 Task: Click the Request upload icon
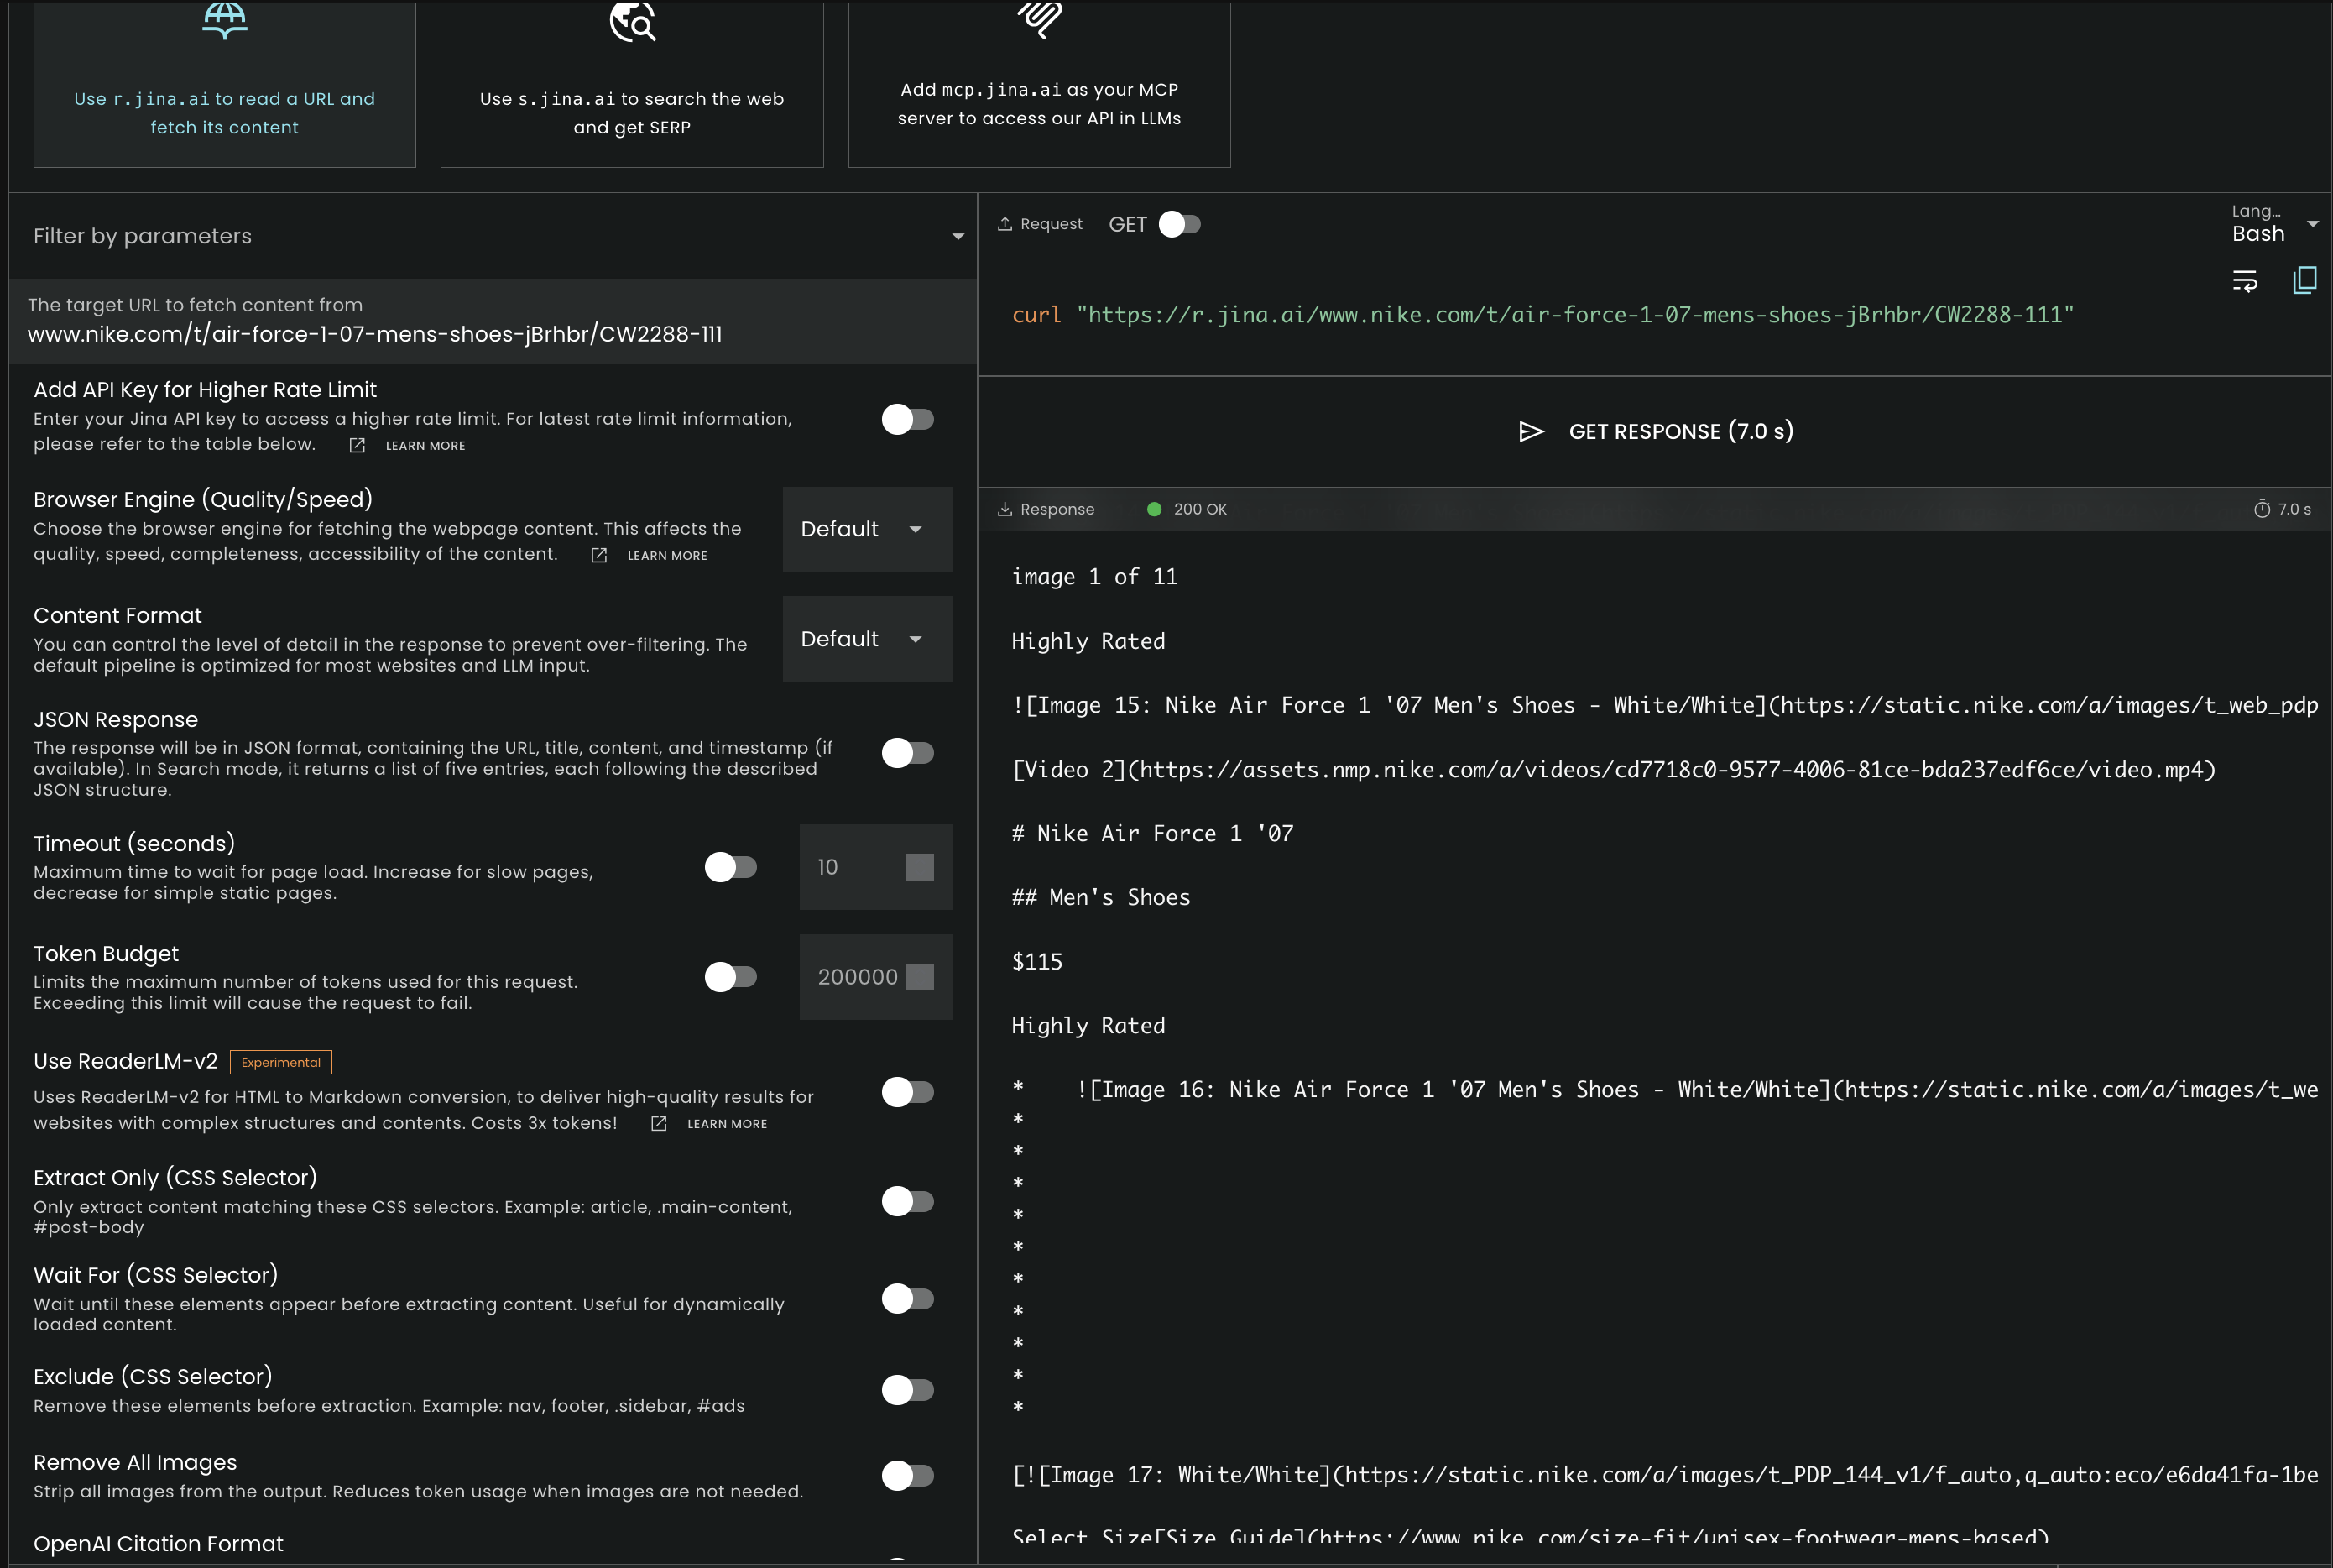[1005, 224]
